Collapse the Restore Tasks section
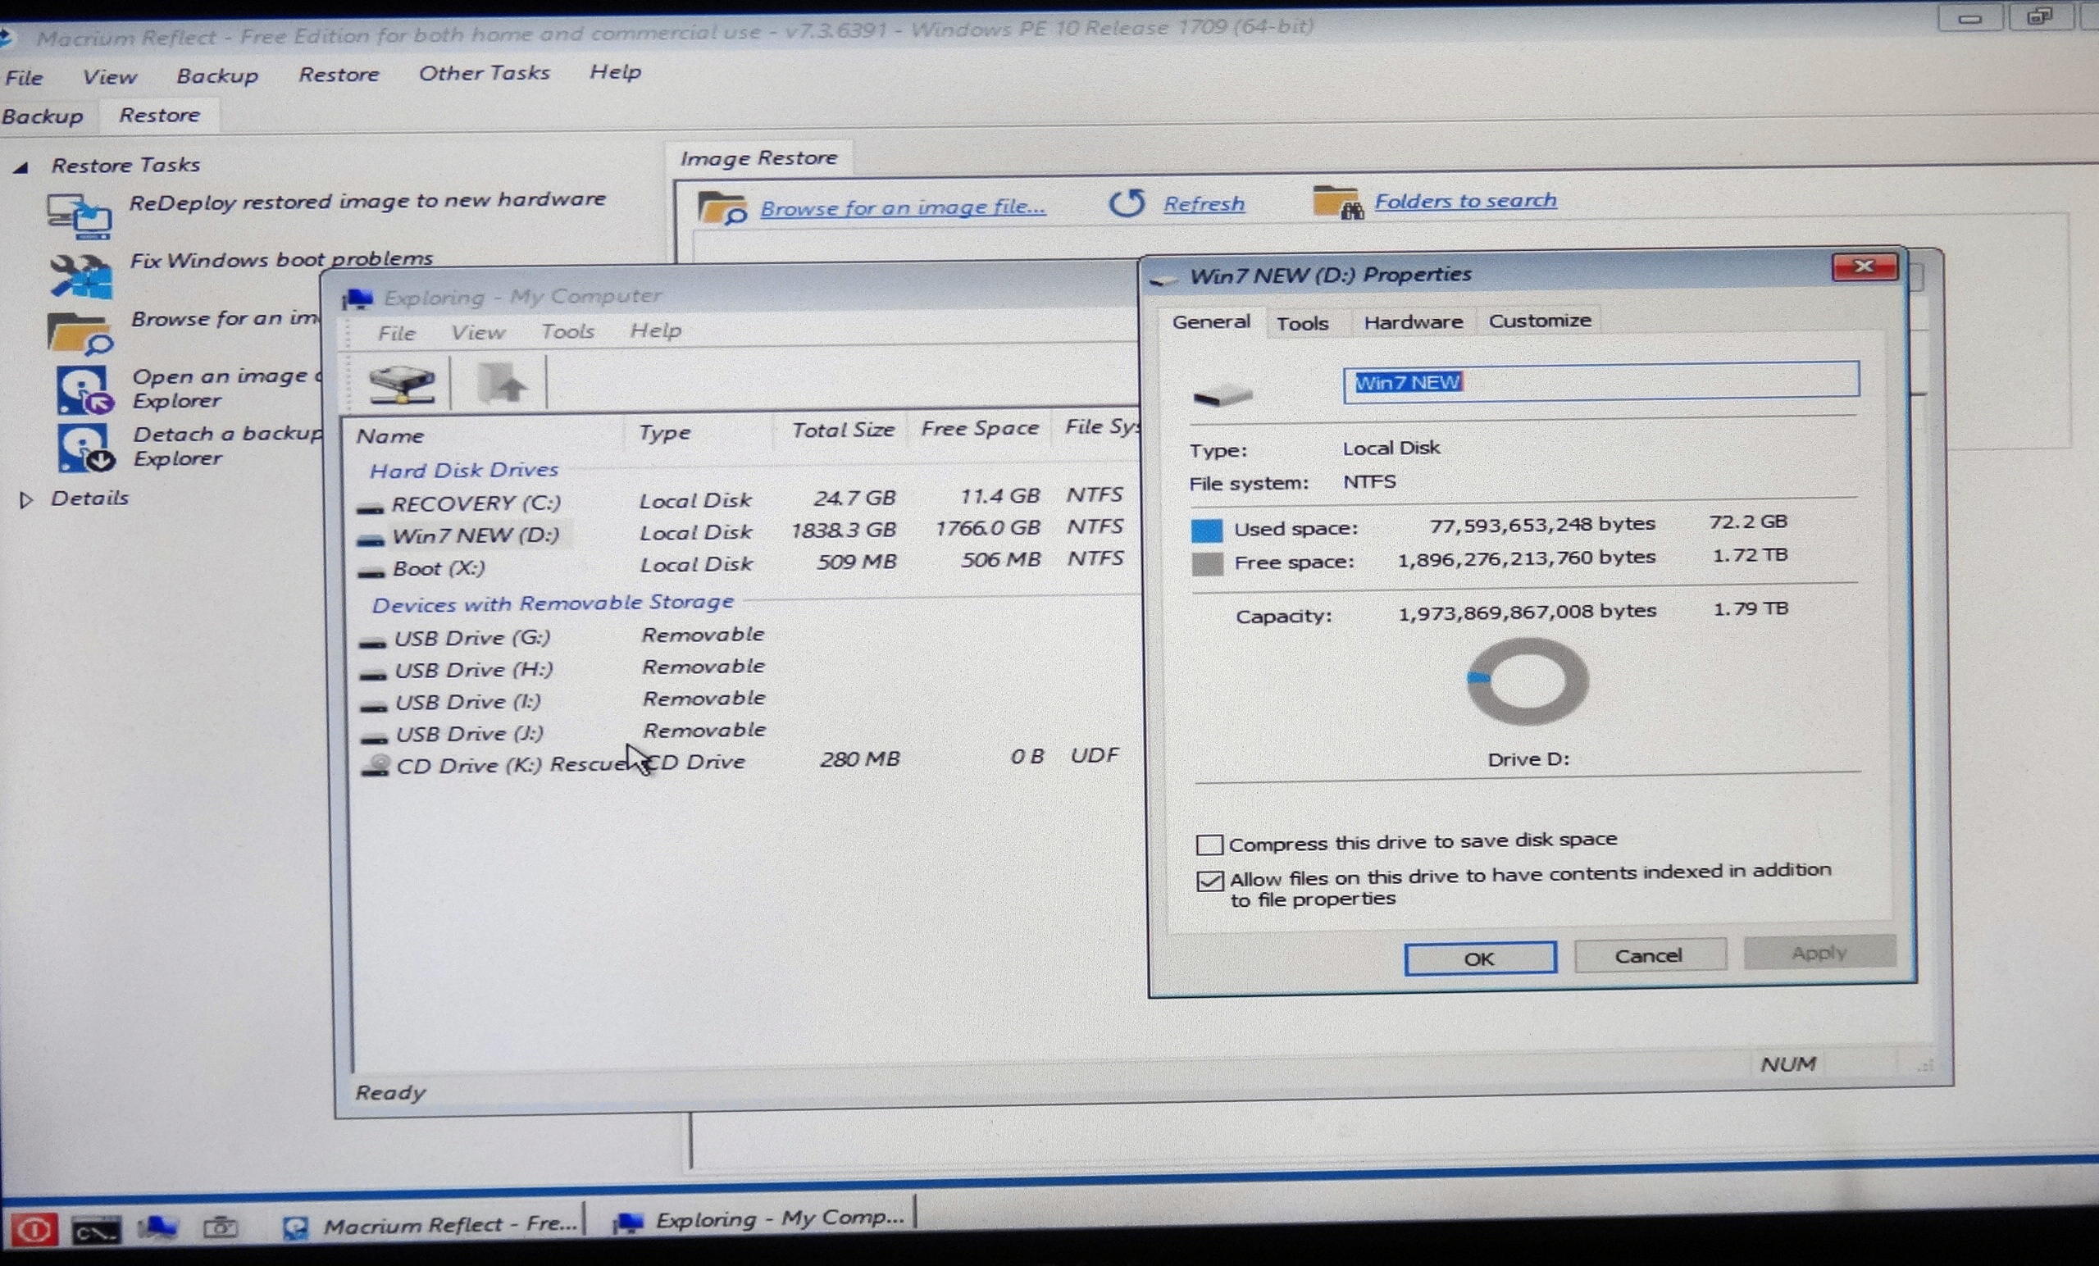The width and height of the screenshot is (2099, 1266). pos(21,167)
